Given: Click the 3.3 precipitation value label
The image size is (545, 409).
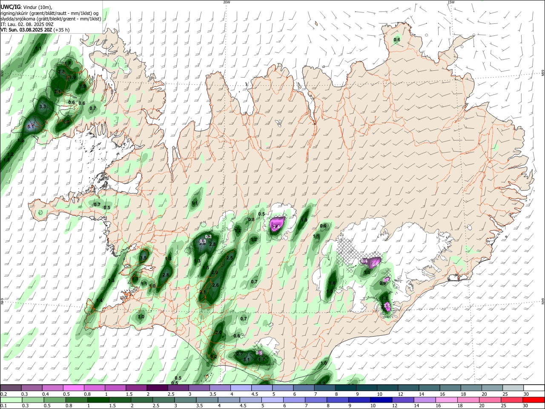Looking at the screenshot, I should coord(42,107).
